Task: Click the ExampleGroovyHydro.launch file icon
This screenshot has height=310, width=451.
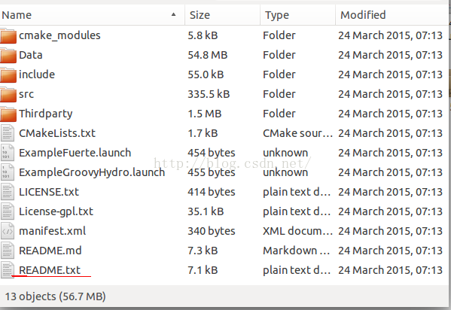Action: tap(8, 172)
